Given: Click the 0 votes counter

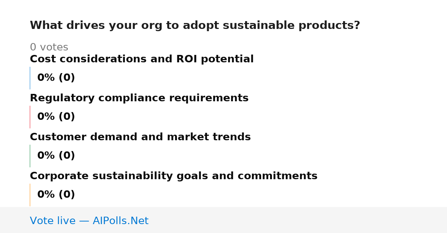Looking at the screenshot, I should coord(49,47).
